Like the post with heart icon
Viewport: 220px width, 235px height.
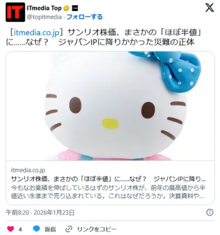(x=10, y=229)
